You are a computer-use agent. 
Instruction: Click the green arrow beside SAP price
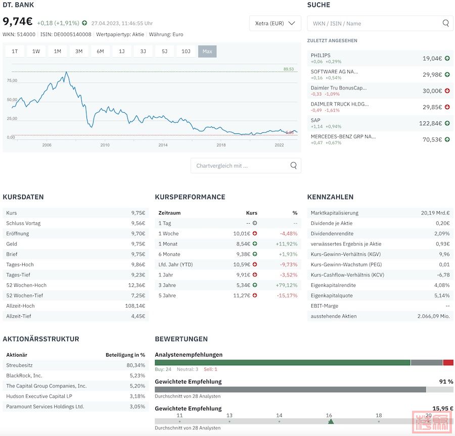pyautogui.click(x=447, y=123)
